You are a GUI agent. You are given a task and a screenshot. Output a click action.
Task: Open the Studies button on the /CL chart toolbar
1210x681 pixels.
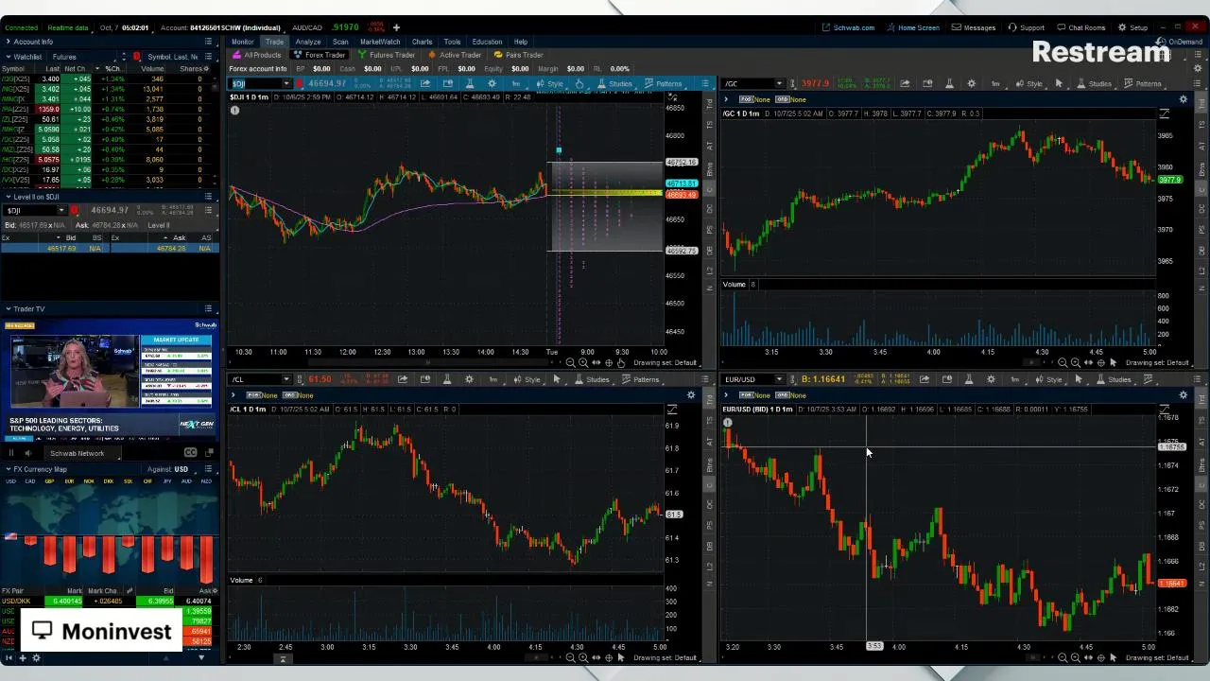(x=592, y=379)
